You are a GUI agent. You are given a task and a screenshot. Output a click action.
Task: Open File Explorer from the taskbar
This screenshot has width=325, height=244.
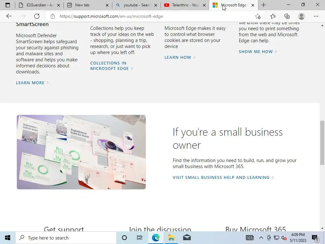click(171, 238)
